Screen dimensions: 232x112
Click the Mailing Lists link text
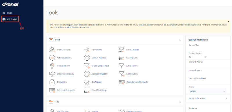point(132,58)
